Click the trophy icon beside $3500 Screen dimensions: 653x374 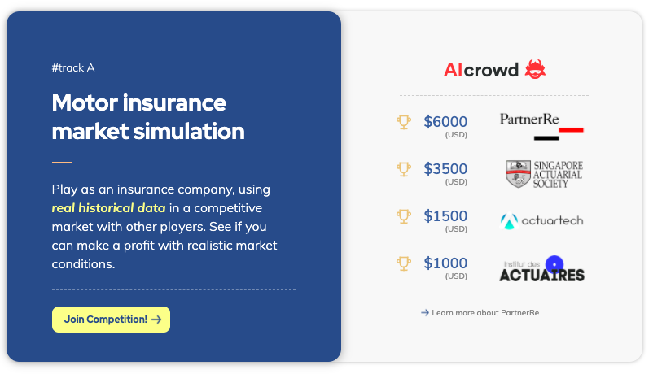(x=404, y=169)
